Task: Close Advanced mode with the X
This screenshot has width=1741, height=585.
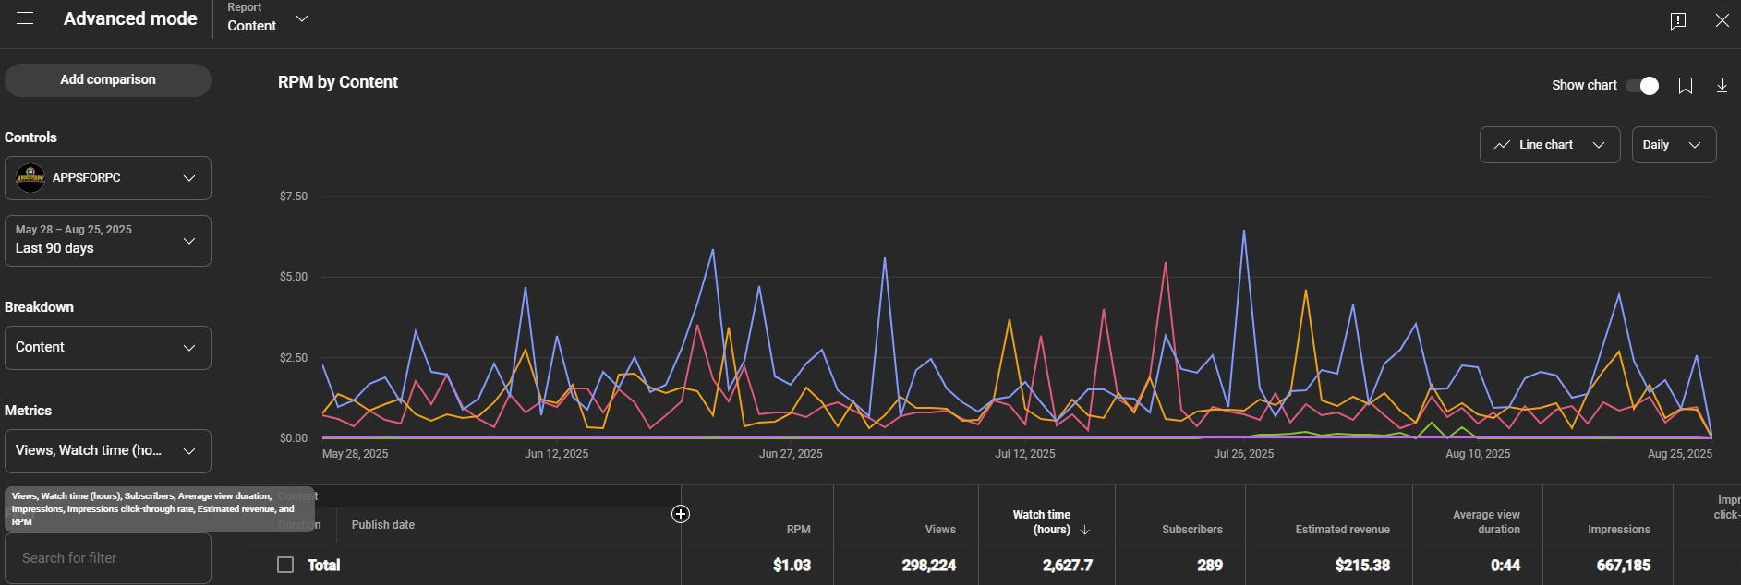Action: coord(1723,20)
